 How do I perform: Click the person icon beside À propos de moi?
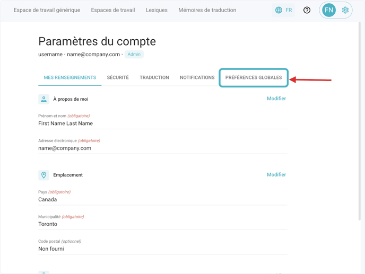pyautogui.click(x=44, y=99)
